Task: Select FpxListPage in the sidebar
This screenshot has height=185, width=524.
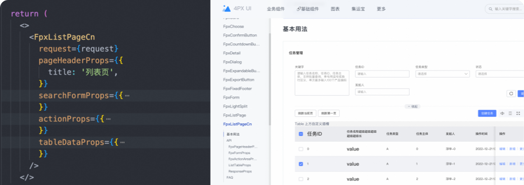Action: [x=235, y=115]
